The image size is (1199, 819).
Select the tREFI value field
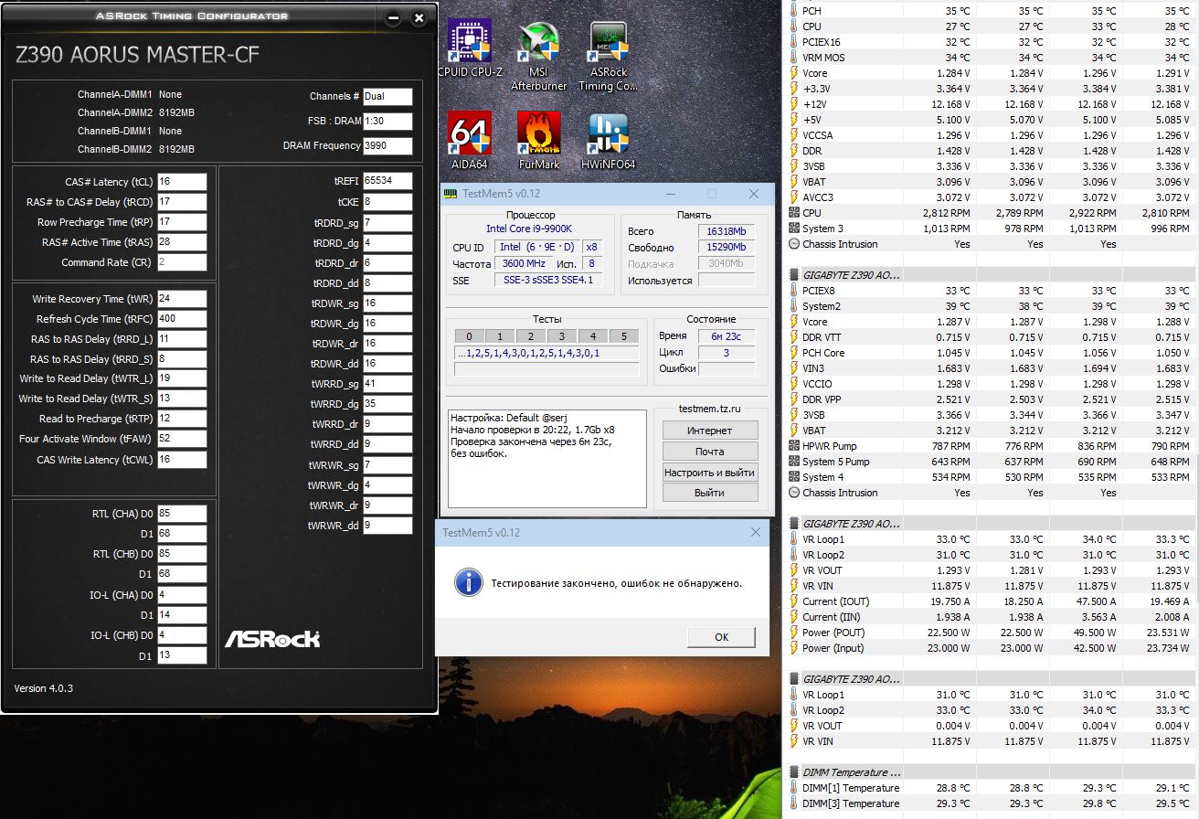point(387,181)
